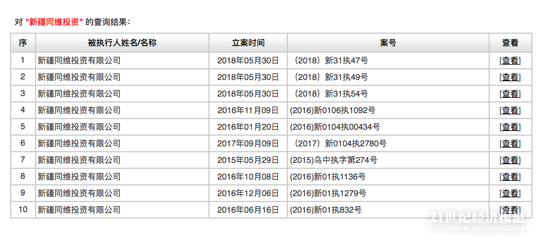Screen dimensions: 542x240
Task: Click the 查看 column header
Action: tap(510, 43)
